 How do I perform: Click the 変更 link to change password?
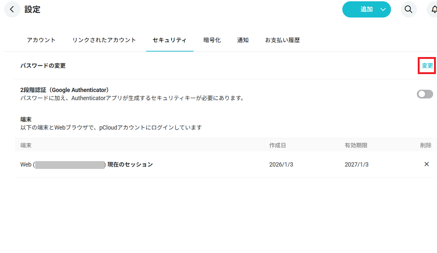tap(427, 66)
